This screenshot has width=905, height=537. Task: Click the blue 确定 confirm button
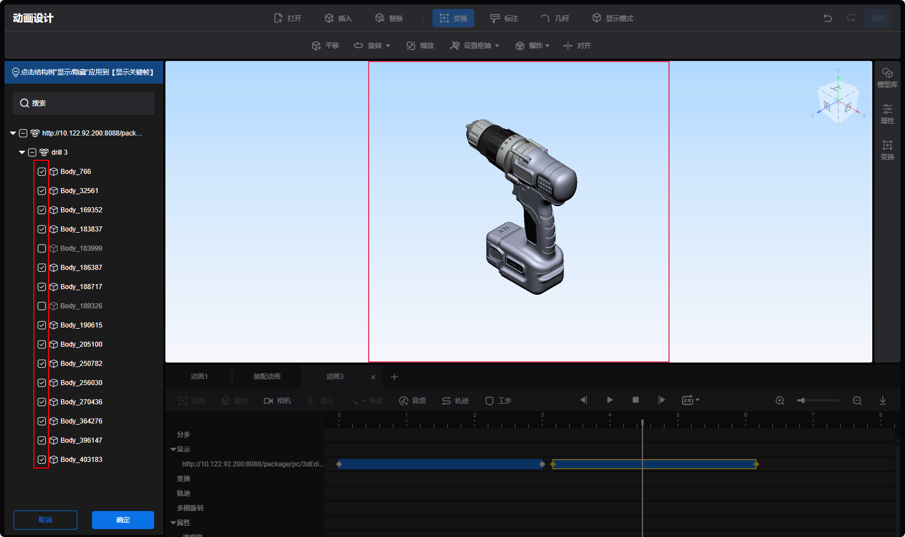pyautogui.click(x=123, y=520)
